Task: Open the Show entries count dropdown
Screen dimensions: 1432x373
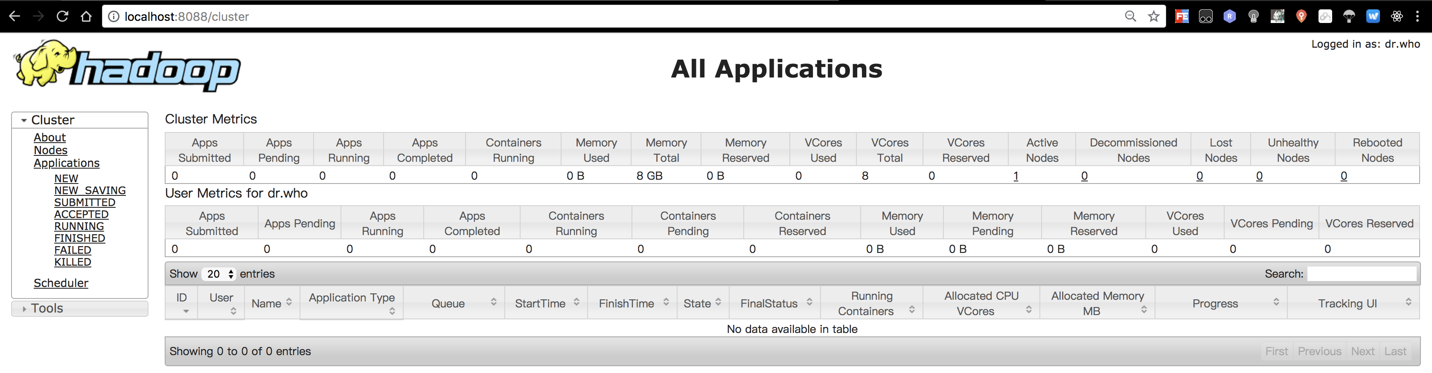Action: point(219,274)
